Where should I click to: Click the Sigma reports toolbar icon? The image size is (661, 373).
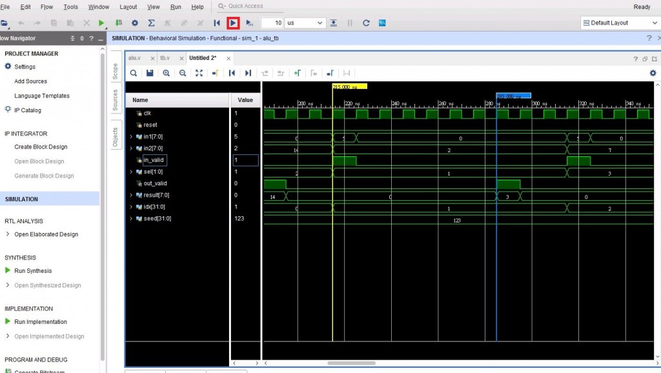tap(151, 23)
